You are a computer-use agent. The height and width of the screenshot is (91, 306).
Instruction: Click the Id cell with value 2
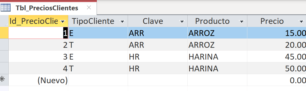(38, 45)
